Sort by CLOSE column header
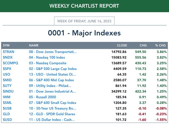 (x=122, y=45)
